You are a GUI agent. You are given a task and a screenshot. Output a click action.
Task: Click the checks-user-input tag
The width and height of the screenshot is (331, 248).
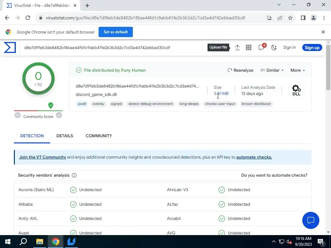click(x=220, y=104)
